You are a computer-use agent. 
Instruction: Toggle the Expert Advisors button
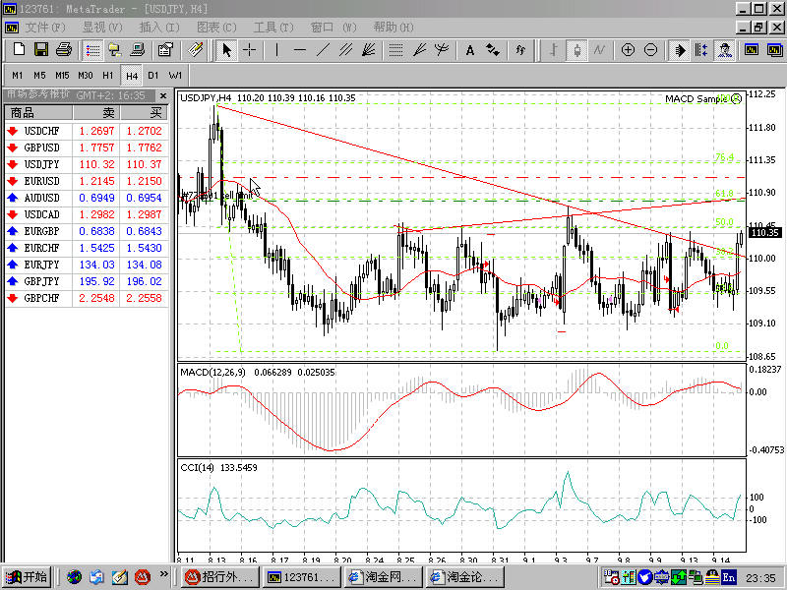click(x=724, y=49)
